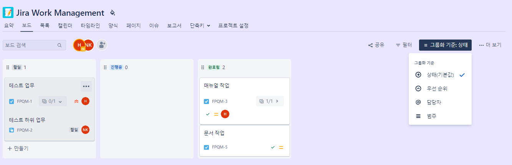The height and width of the screenshot is (165, 512).
Task: Click the drag handle of 완료됨 column
Action: (x=202, y=68)
